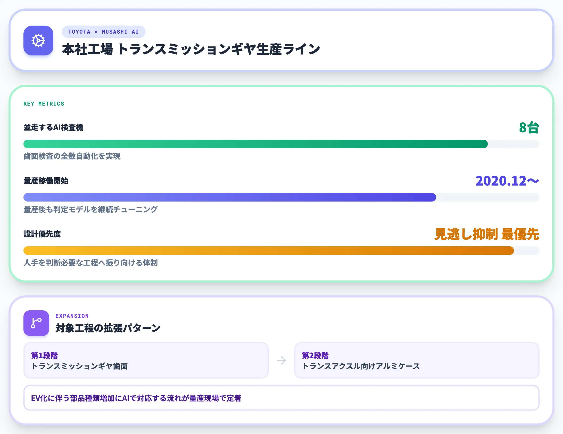Screen dimensions: 563x434
Task: Select the KEY METRICS section label
Action: click(x=44, y=104)
